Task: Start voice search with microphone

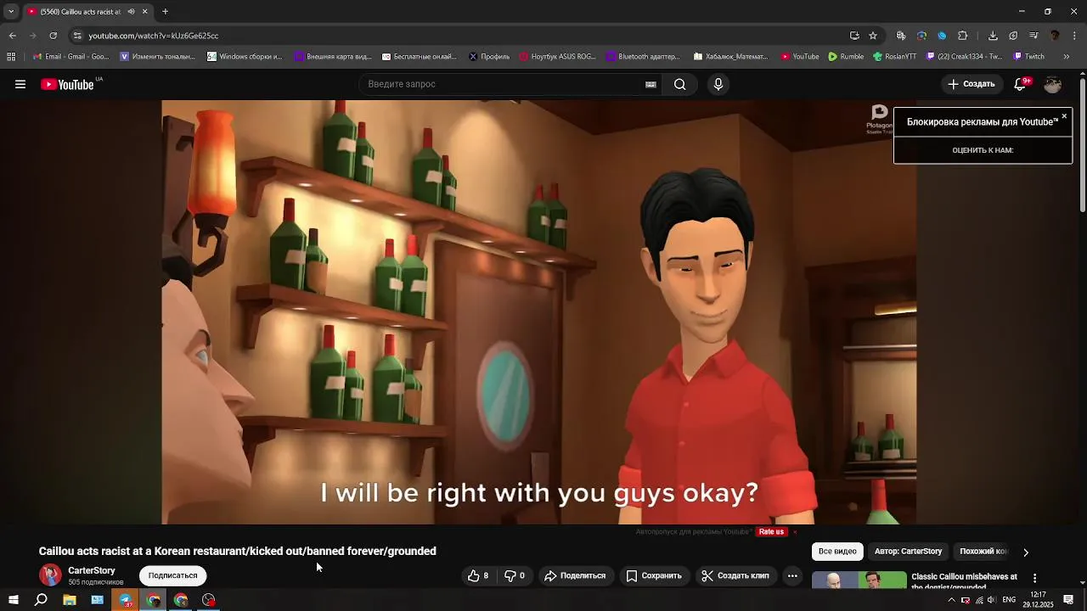Action: 718,84
